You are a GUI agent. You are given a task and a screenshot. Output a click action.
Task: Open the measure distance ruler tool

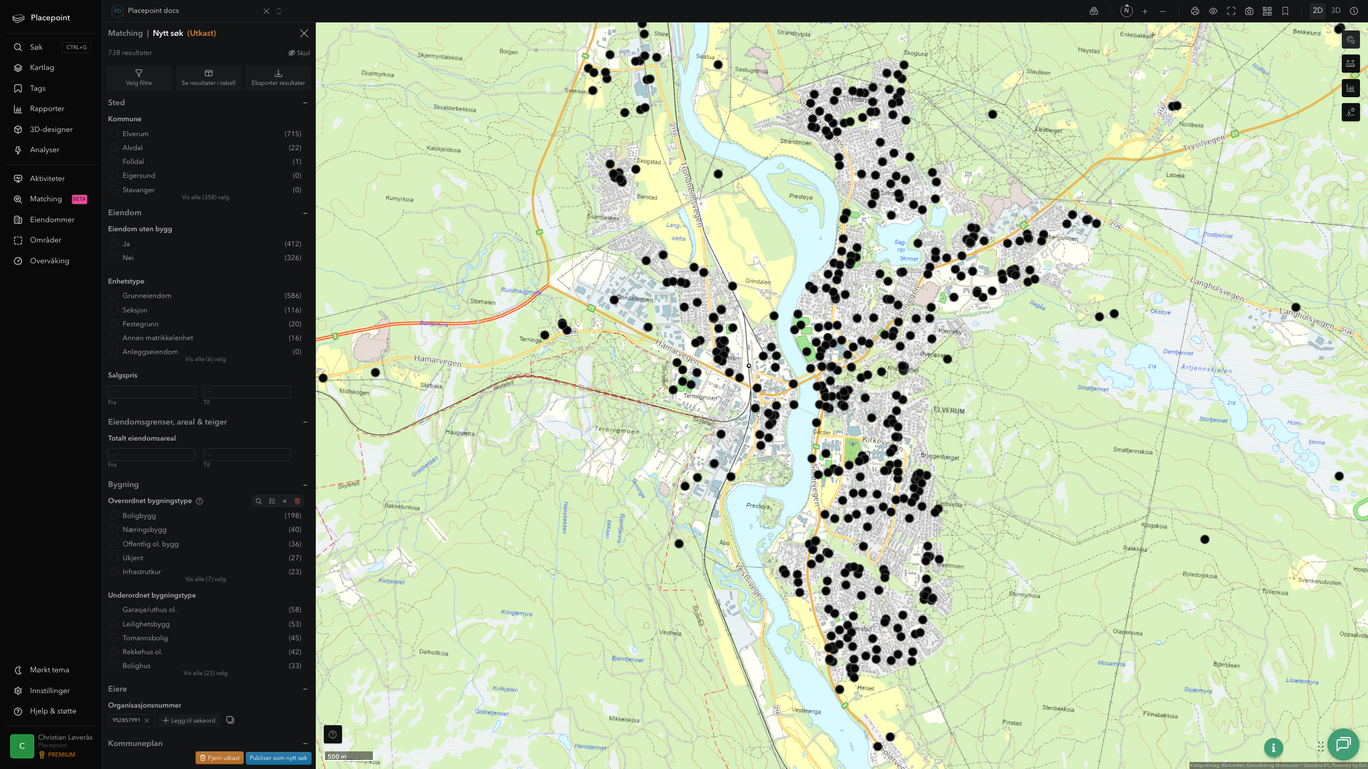click(1350, 64)
